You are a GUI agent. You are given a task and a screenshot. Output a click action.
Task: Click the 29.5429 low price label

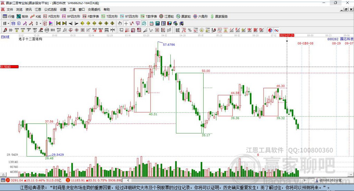coord(58,155)
